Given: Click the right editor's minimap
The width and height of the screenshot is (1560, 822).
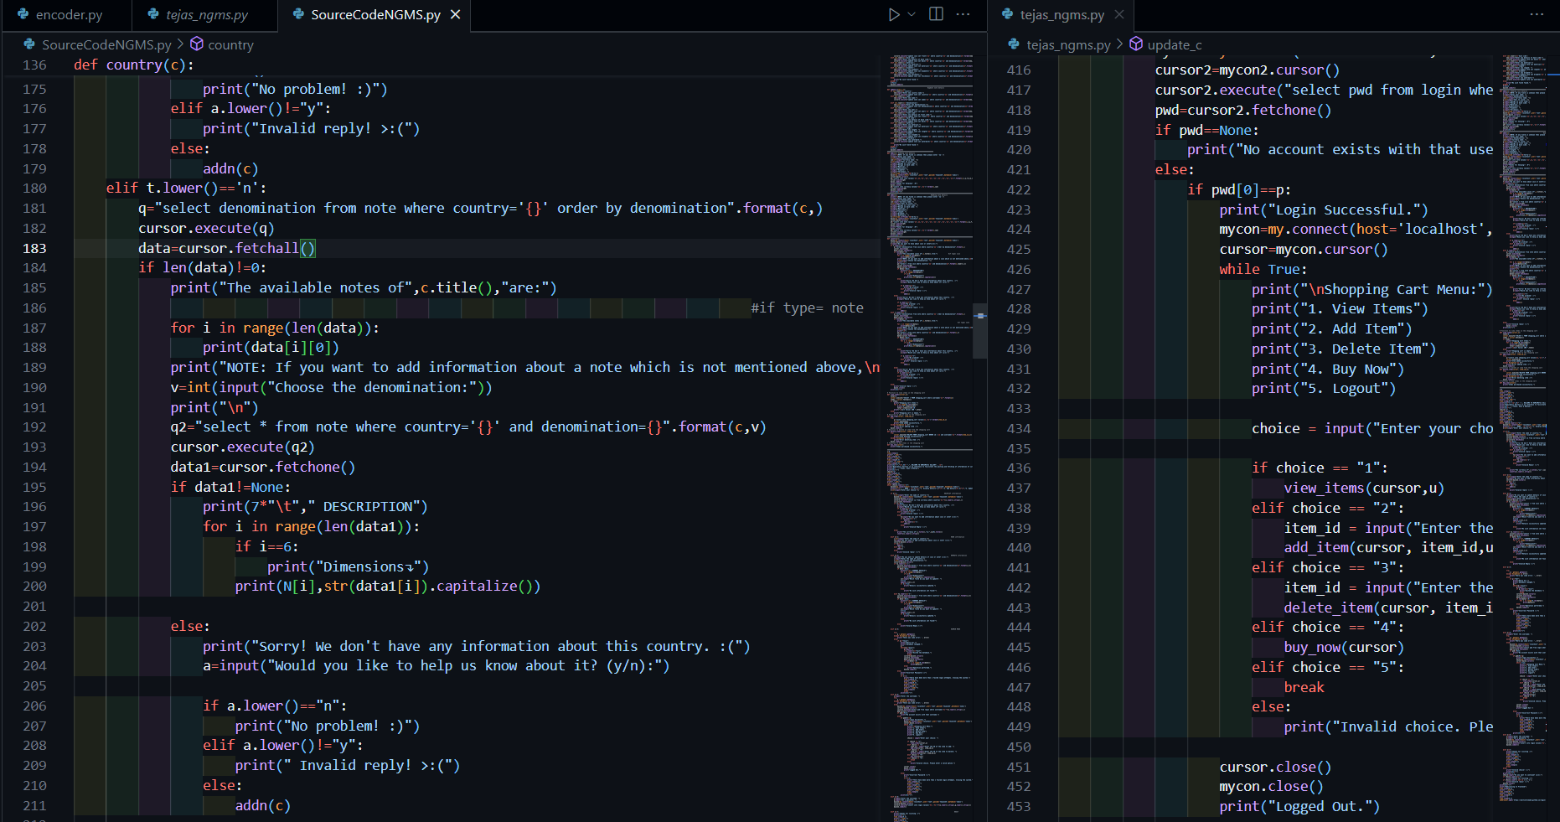Looking at the screenshot, I should pyautogui.click(x=1522, y=427).
